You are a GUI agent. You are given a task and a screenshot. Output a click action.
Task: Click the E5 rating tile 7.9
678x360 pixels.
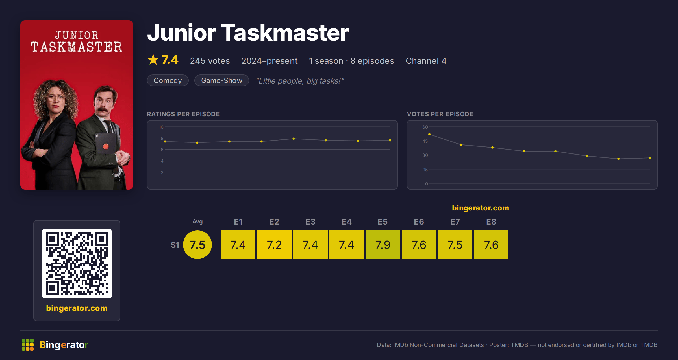pyautogui.click(x=383, y=245)
